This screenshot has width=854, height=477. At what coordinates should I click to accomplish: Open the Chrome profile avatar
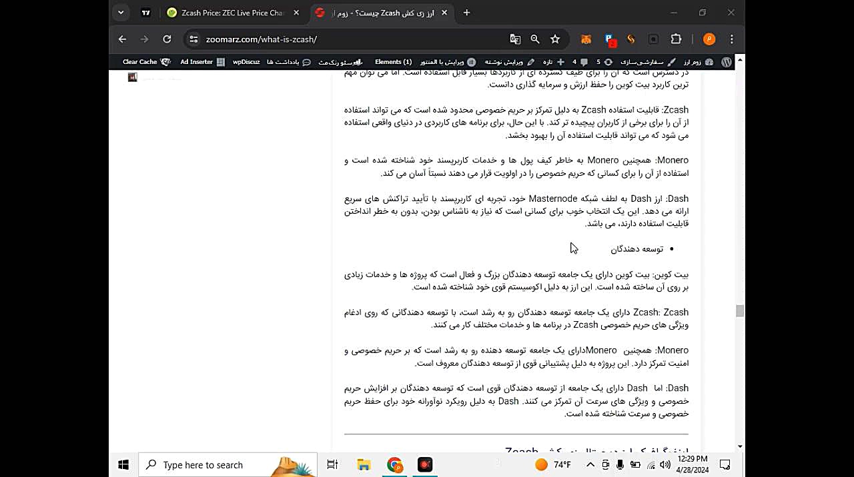click(x=709, y=39)
